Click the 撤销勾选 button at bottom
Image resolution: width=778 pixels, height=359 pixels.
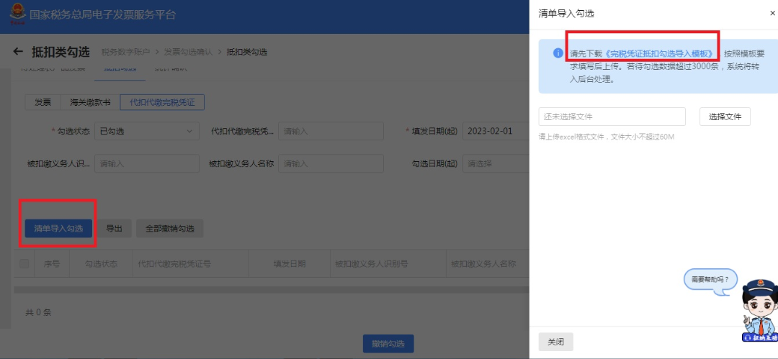[388, 344]
